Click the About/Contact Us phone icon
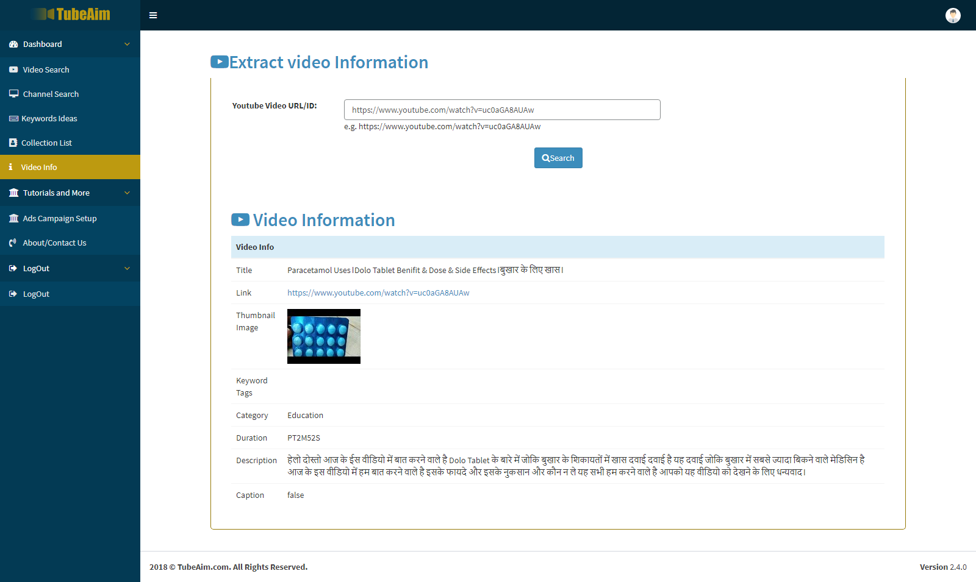 pyautogui.click(x=13, y=243)
